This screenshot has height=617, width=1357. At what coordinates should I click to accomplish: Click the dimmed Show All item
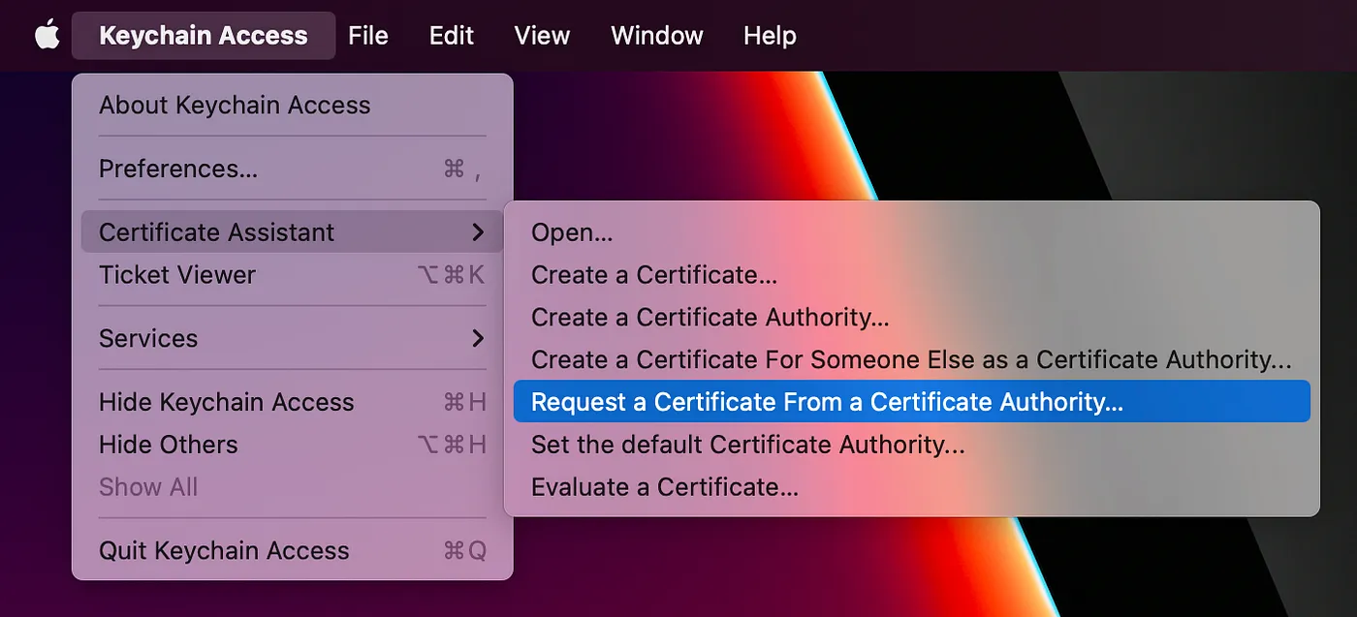[x=292, y=487]
